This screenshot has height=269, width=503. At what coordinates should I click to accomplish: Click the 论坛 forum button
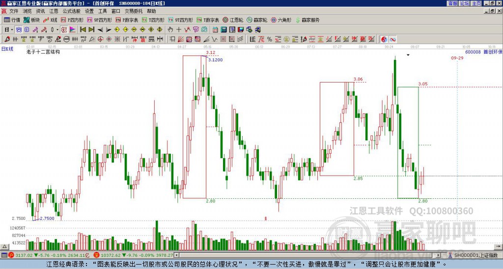[465, 3]
